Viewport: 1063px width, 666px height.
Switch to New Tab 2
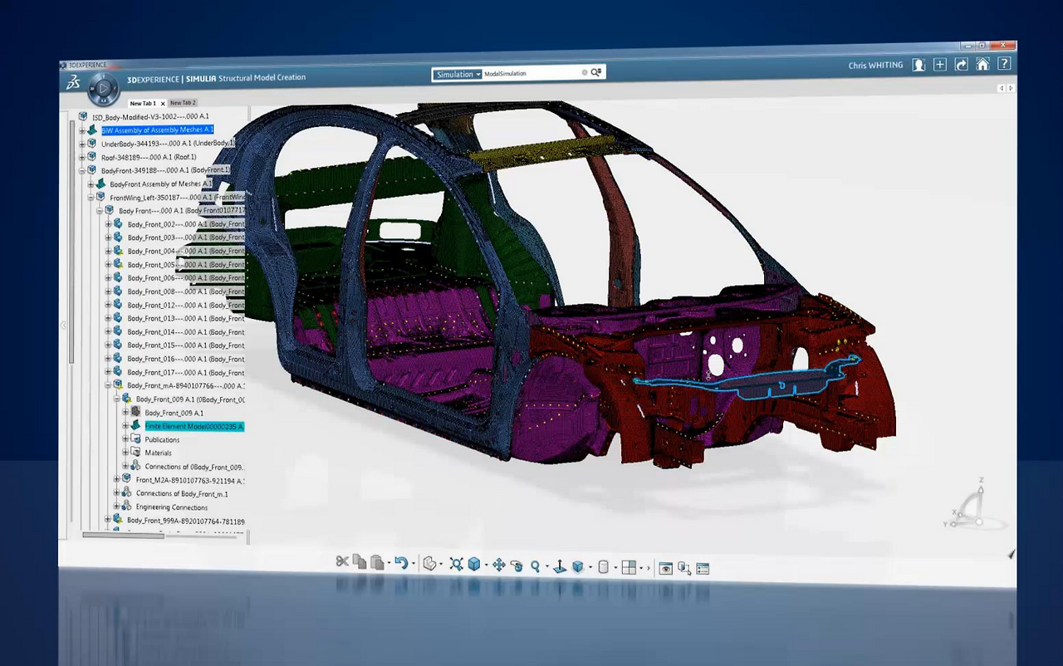183,103
